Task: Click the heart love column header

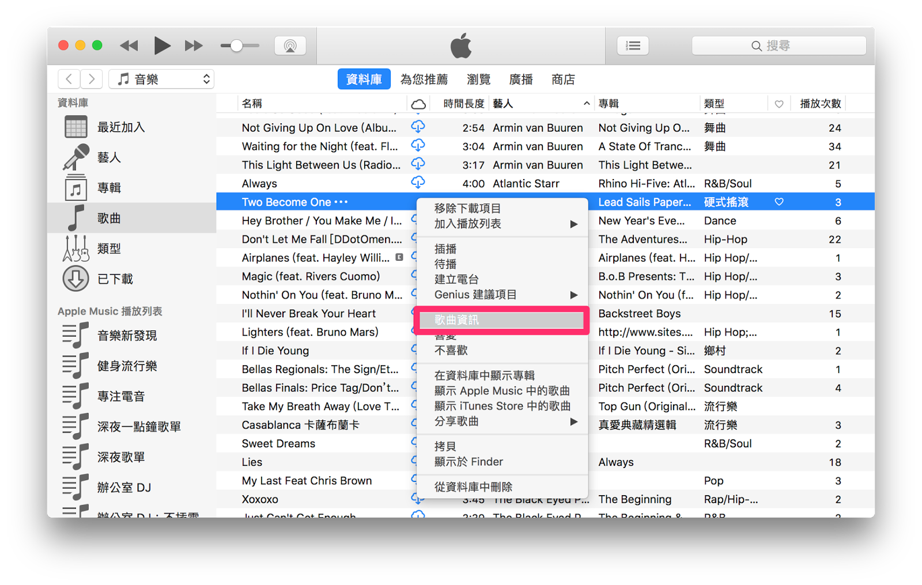Action: point(779,104)
